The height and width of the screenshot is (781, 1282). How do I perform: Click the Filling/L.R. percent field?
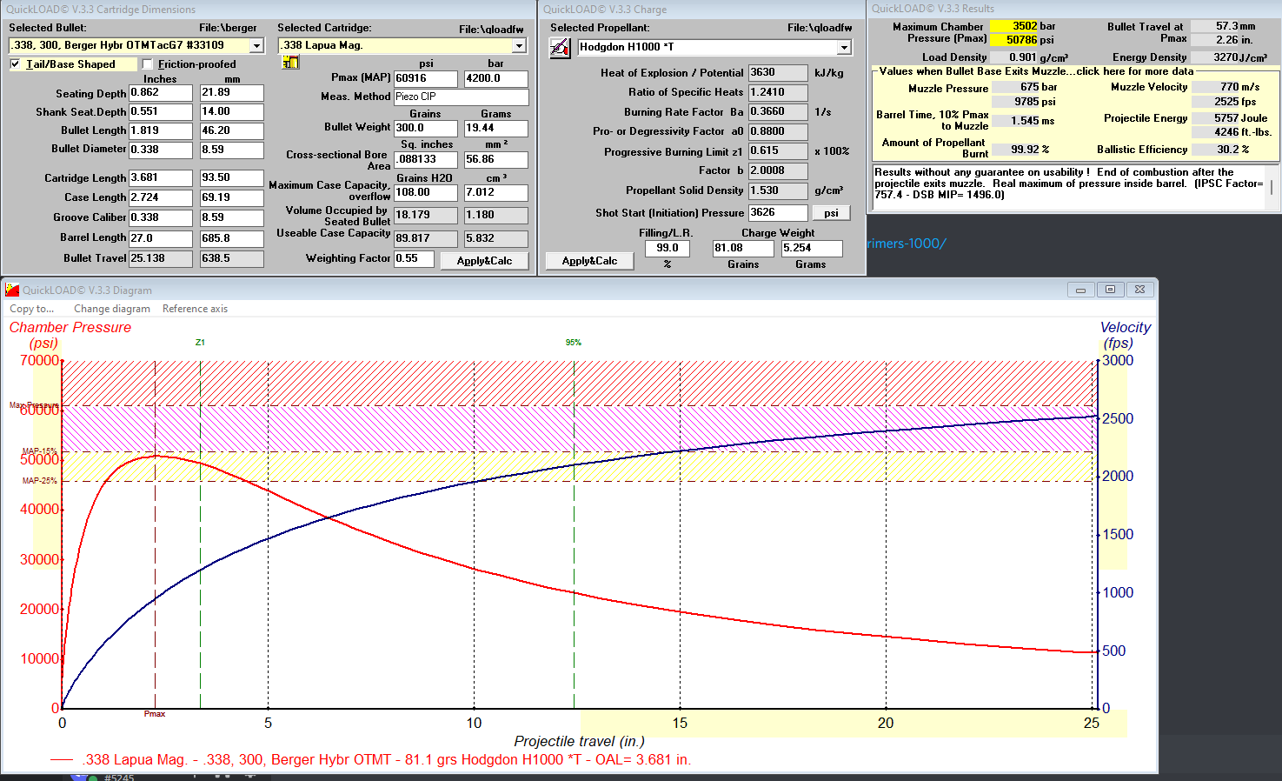(x=668, y=248)
